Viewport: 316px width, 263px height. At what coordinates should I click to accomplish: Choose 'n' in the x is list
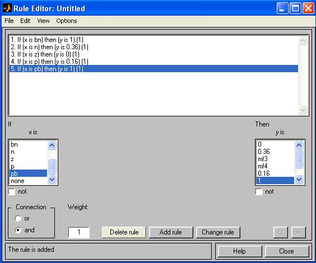(x=28, y=152)
